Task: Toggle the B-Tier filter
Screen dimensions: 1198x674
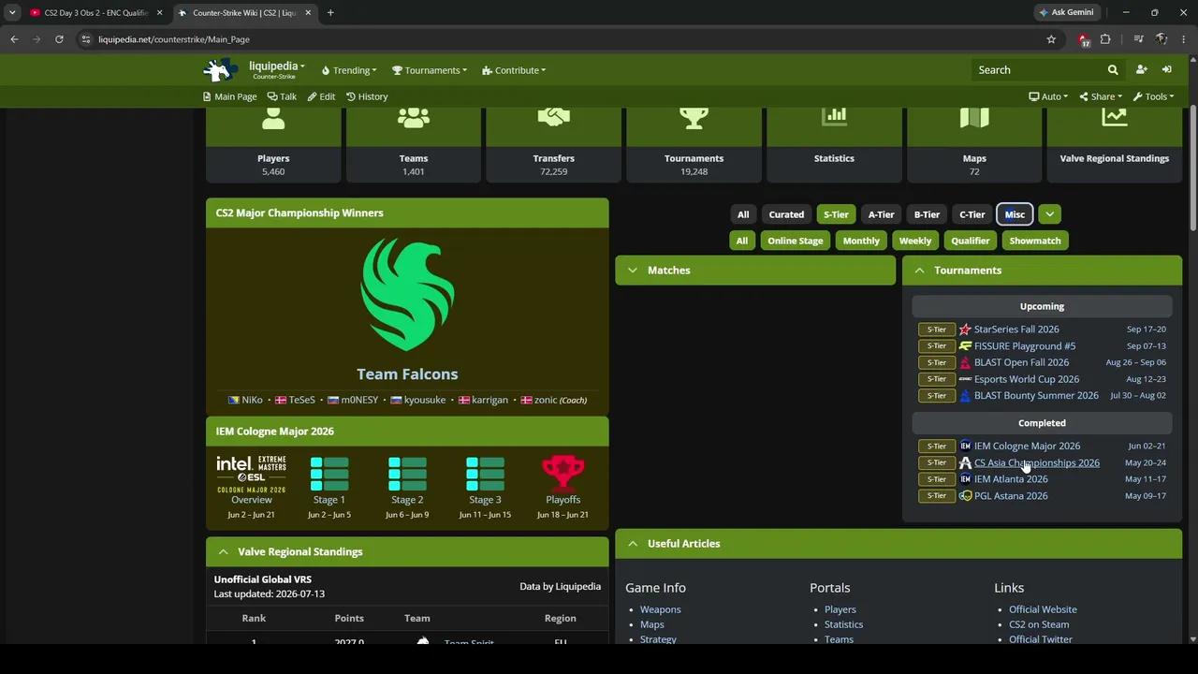Action: click(927, 214)
